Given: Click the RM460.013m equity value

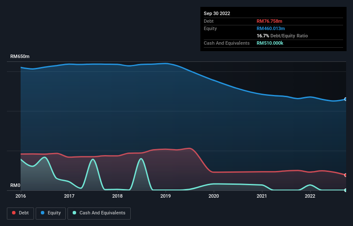Looking at the screenshot, I should (x=271, y=28).
